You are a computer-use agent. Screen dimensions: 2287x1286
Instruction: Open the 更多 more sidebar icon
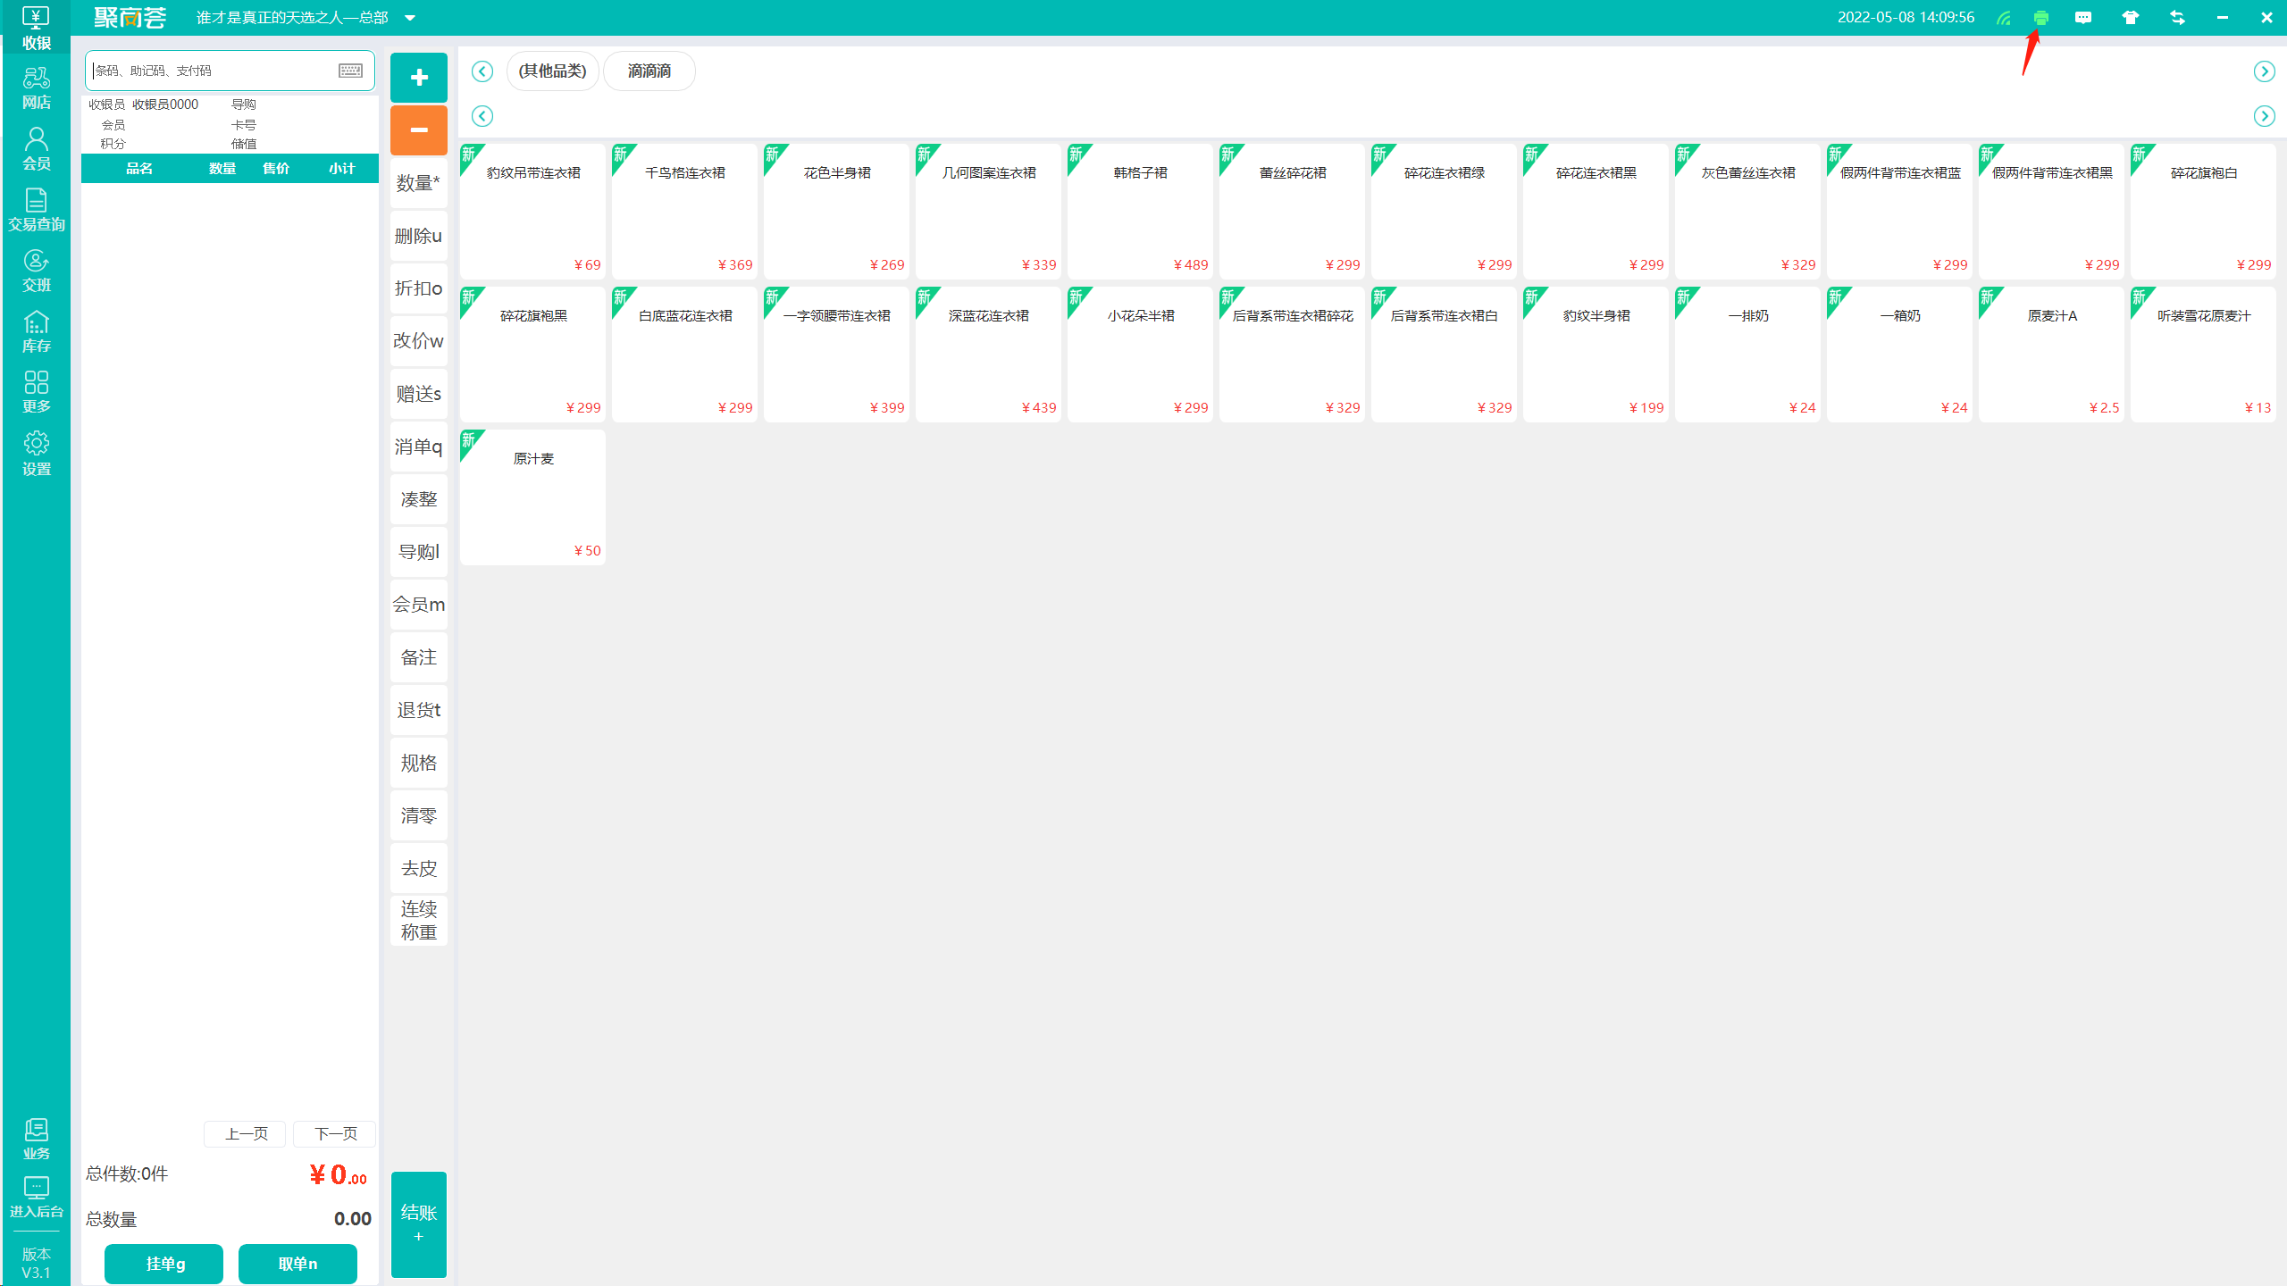(36, 392)
